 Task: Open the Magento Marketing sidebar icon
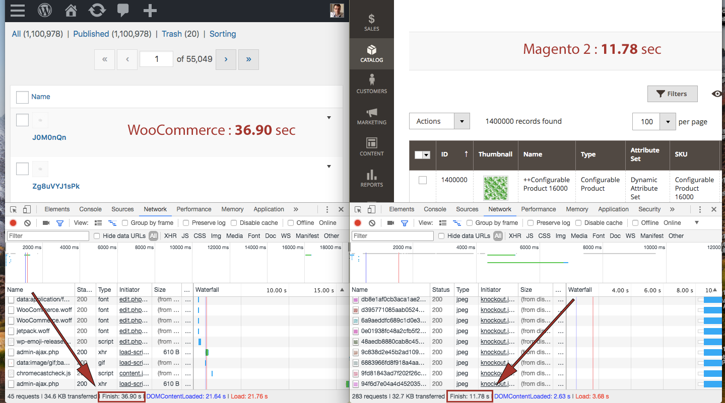(x=371, y=116)
